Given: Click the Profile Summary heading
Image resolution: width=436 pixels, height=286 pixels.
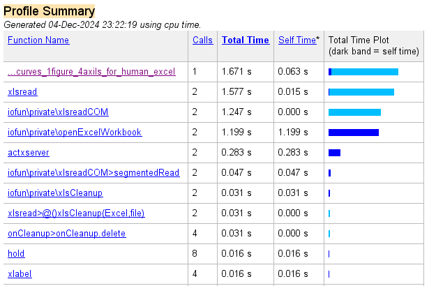Looking at the screenshot, I should [50, 11].
